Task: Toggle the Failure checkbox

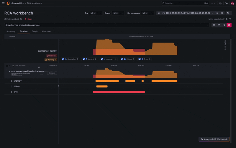Action: click(122, 59)
